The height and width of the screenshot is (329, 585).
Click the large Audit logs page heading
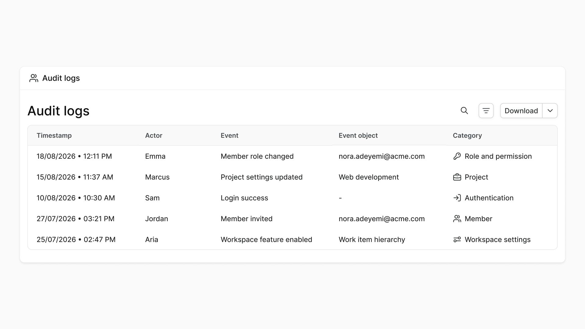tap(58, 111)
